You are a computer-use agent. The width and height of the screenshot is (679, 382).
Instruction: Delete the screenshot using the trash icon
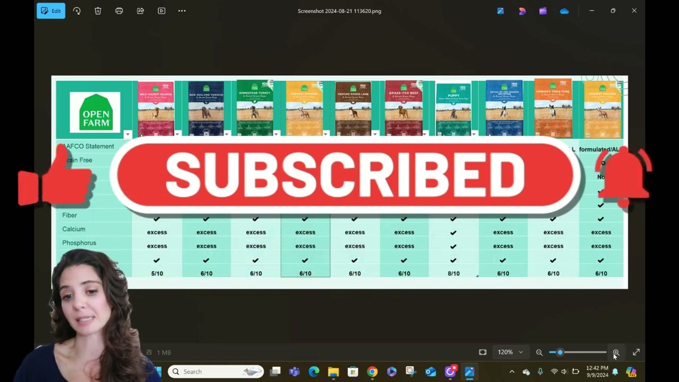[98, 11]
